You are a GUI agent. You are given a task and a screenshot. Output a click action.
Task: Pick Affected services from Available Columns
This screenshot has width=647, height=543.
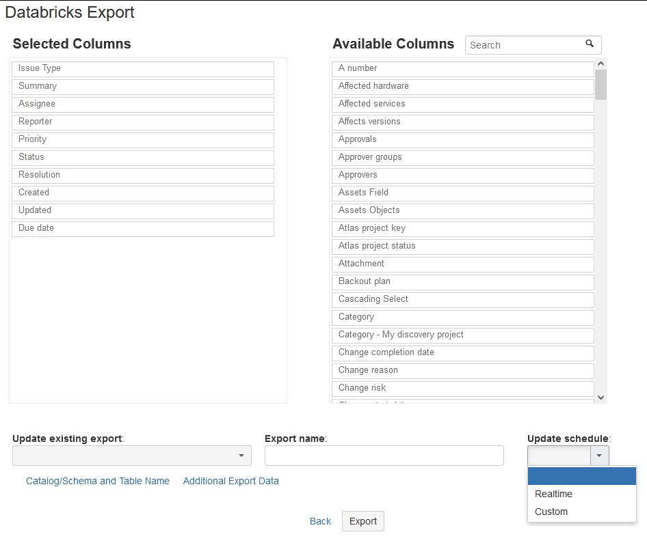click(x=463, y=105)
